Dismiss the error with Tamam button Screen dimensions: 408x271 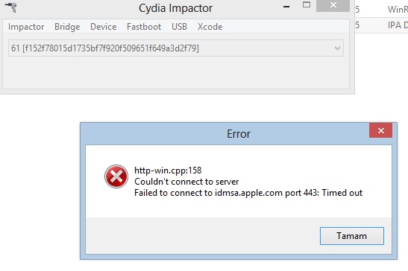coord(352,236)
